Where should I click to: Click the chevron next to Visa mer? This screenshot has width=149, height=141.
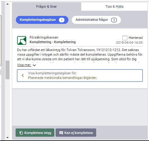click(x=34, y=65)
